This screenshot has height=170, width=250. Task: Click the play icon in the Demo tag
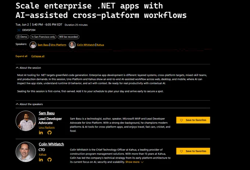[18, 37]
